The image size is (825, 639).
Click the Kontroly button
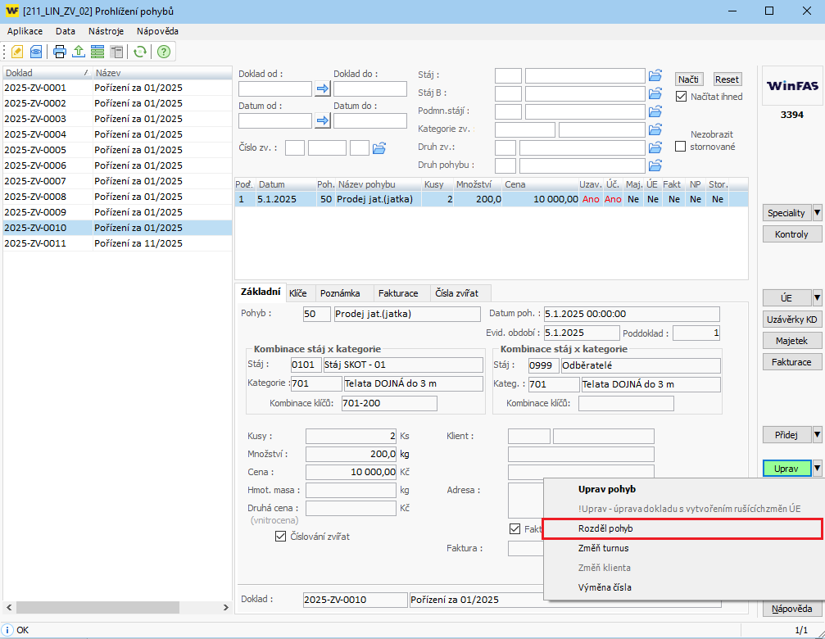point(791,234)
